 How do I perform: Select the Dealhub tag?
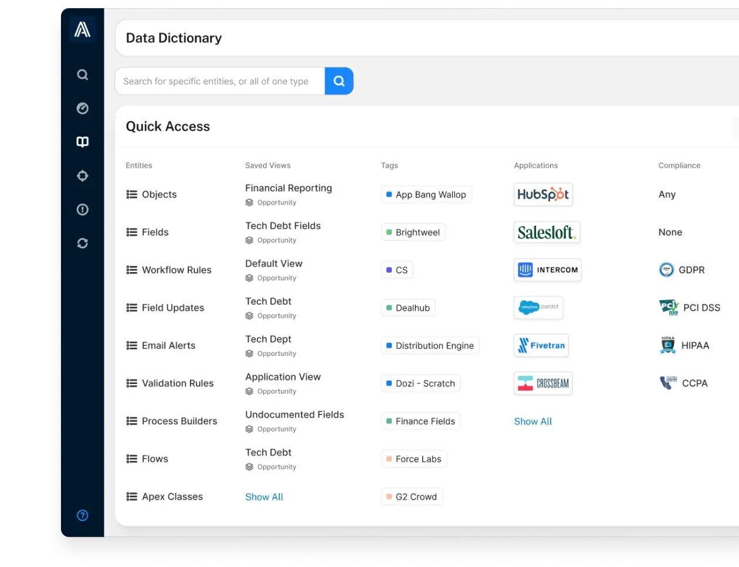coord(408,308)
